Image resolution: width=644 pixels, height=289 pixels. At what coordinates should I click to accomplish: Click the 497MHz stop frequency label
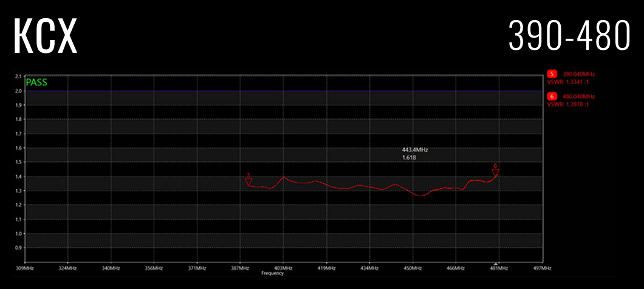542,268
